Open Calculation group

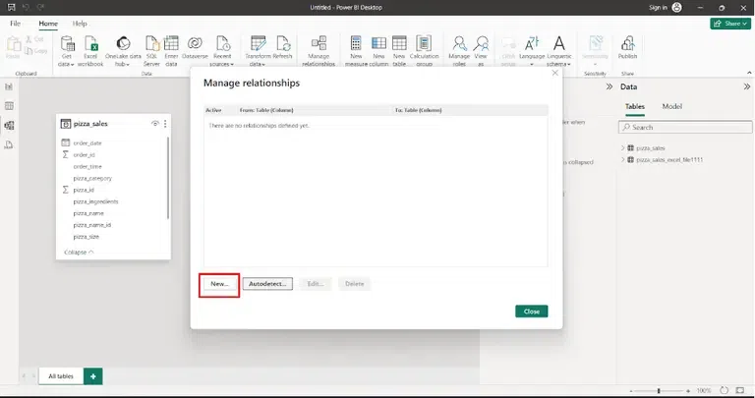point(424,50)
